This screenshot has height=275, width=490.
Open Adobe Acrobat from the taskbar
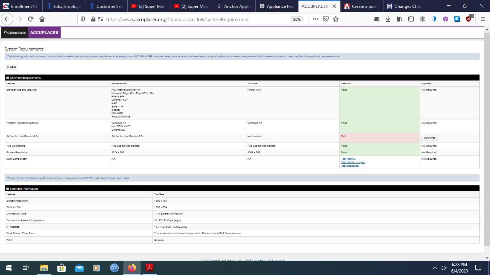coord(149,268)
